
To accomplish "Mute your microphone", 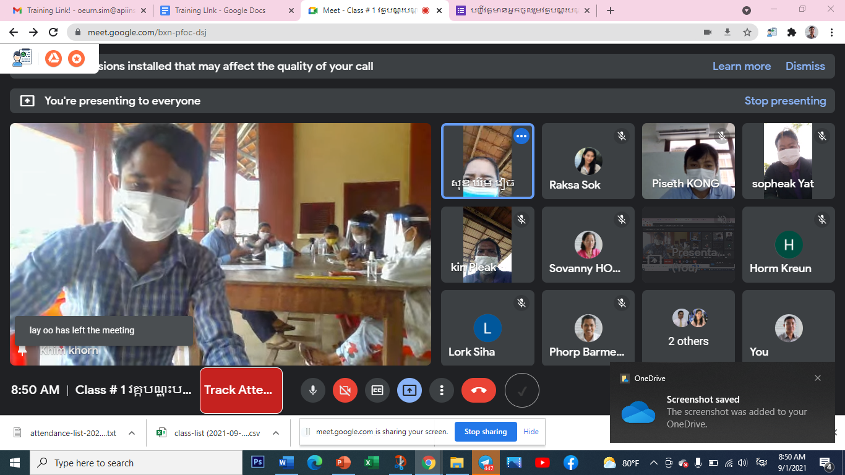I will (313, 390).
